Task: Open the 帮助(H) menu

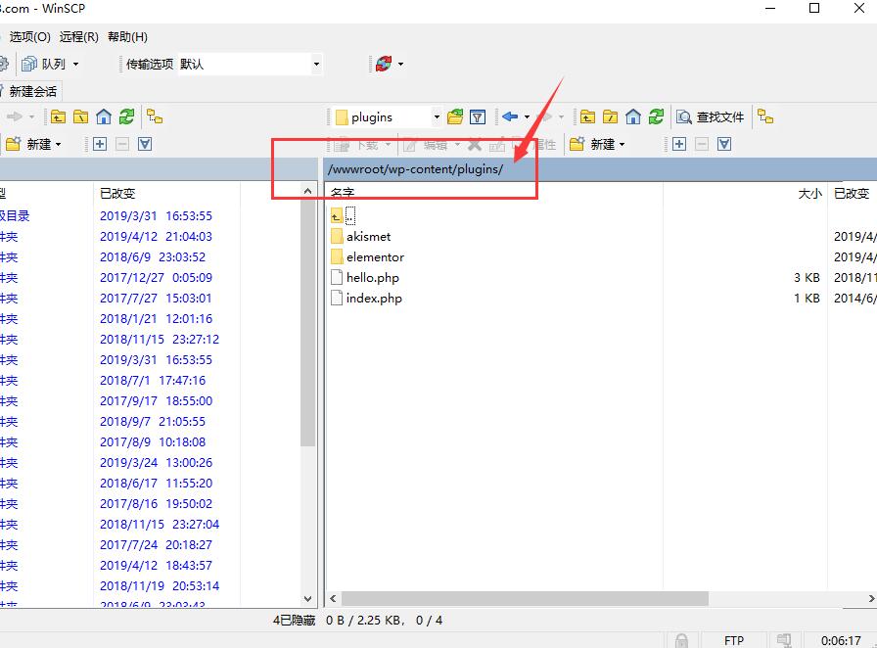Action: 127,37
